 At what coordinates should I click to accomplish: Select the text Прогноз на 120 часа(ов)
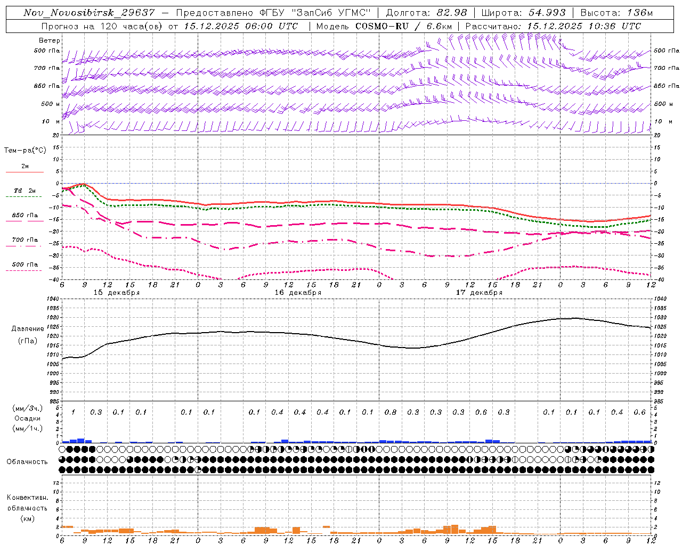[x=102, y=26]
